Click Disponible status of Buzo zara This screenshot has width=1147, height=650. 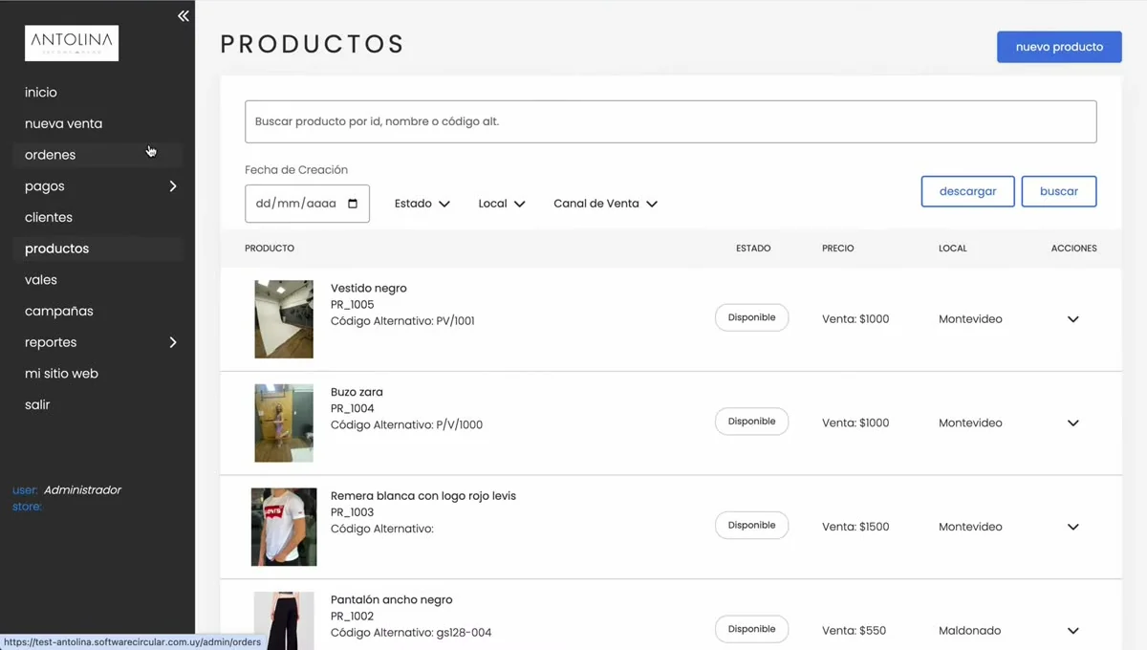click(752, 422)
